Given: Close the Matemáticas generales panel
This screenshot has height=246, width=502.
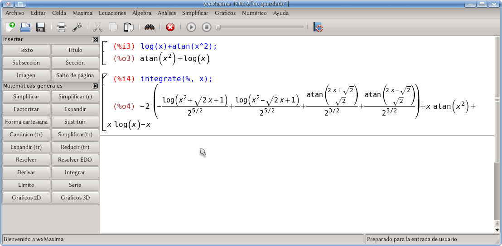Looking at the screenshot, I should 95,86.
